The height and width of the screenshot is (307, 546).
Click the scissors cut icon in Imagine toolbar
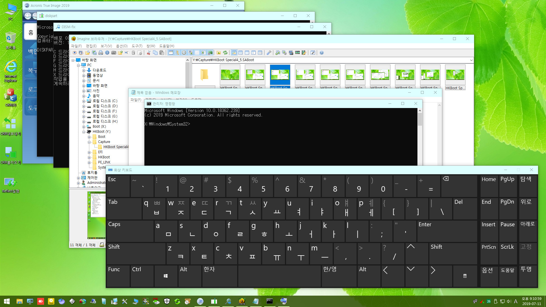tap(148, 53)
